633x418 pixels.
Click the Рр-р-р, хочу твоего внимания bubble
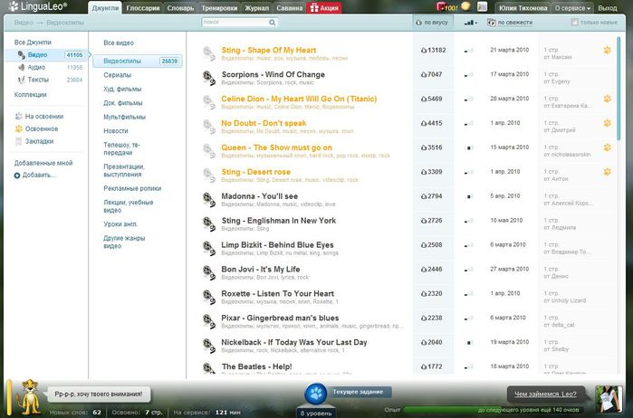99,394
